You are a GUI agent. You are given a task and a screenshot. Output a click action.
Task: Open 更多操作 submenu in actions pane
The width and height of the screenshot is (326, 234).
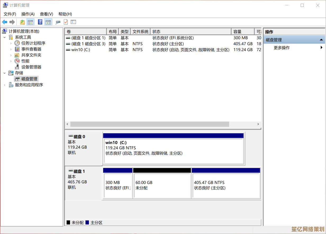click(x=282, y=48)
